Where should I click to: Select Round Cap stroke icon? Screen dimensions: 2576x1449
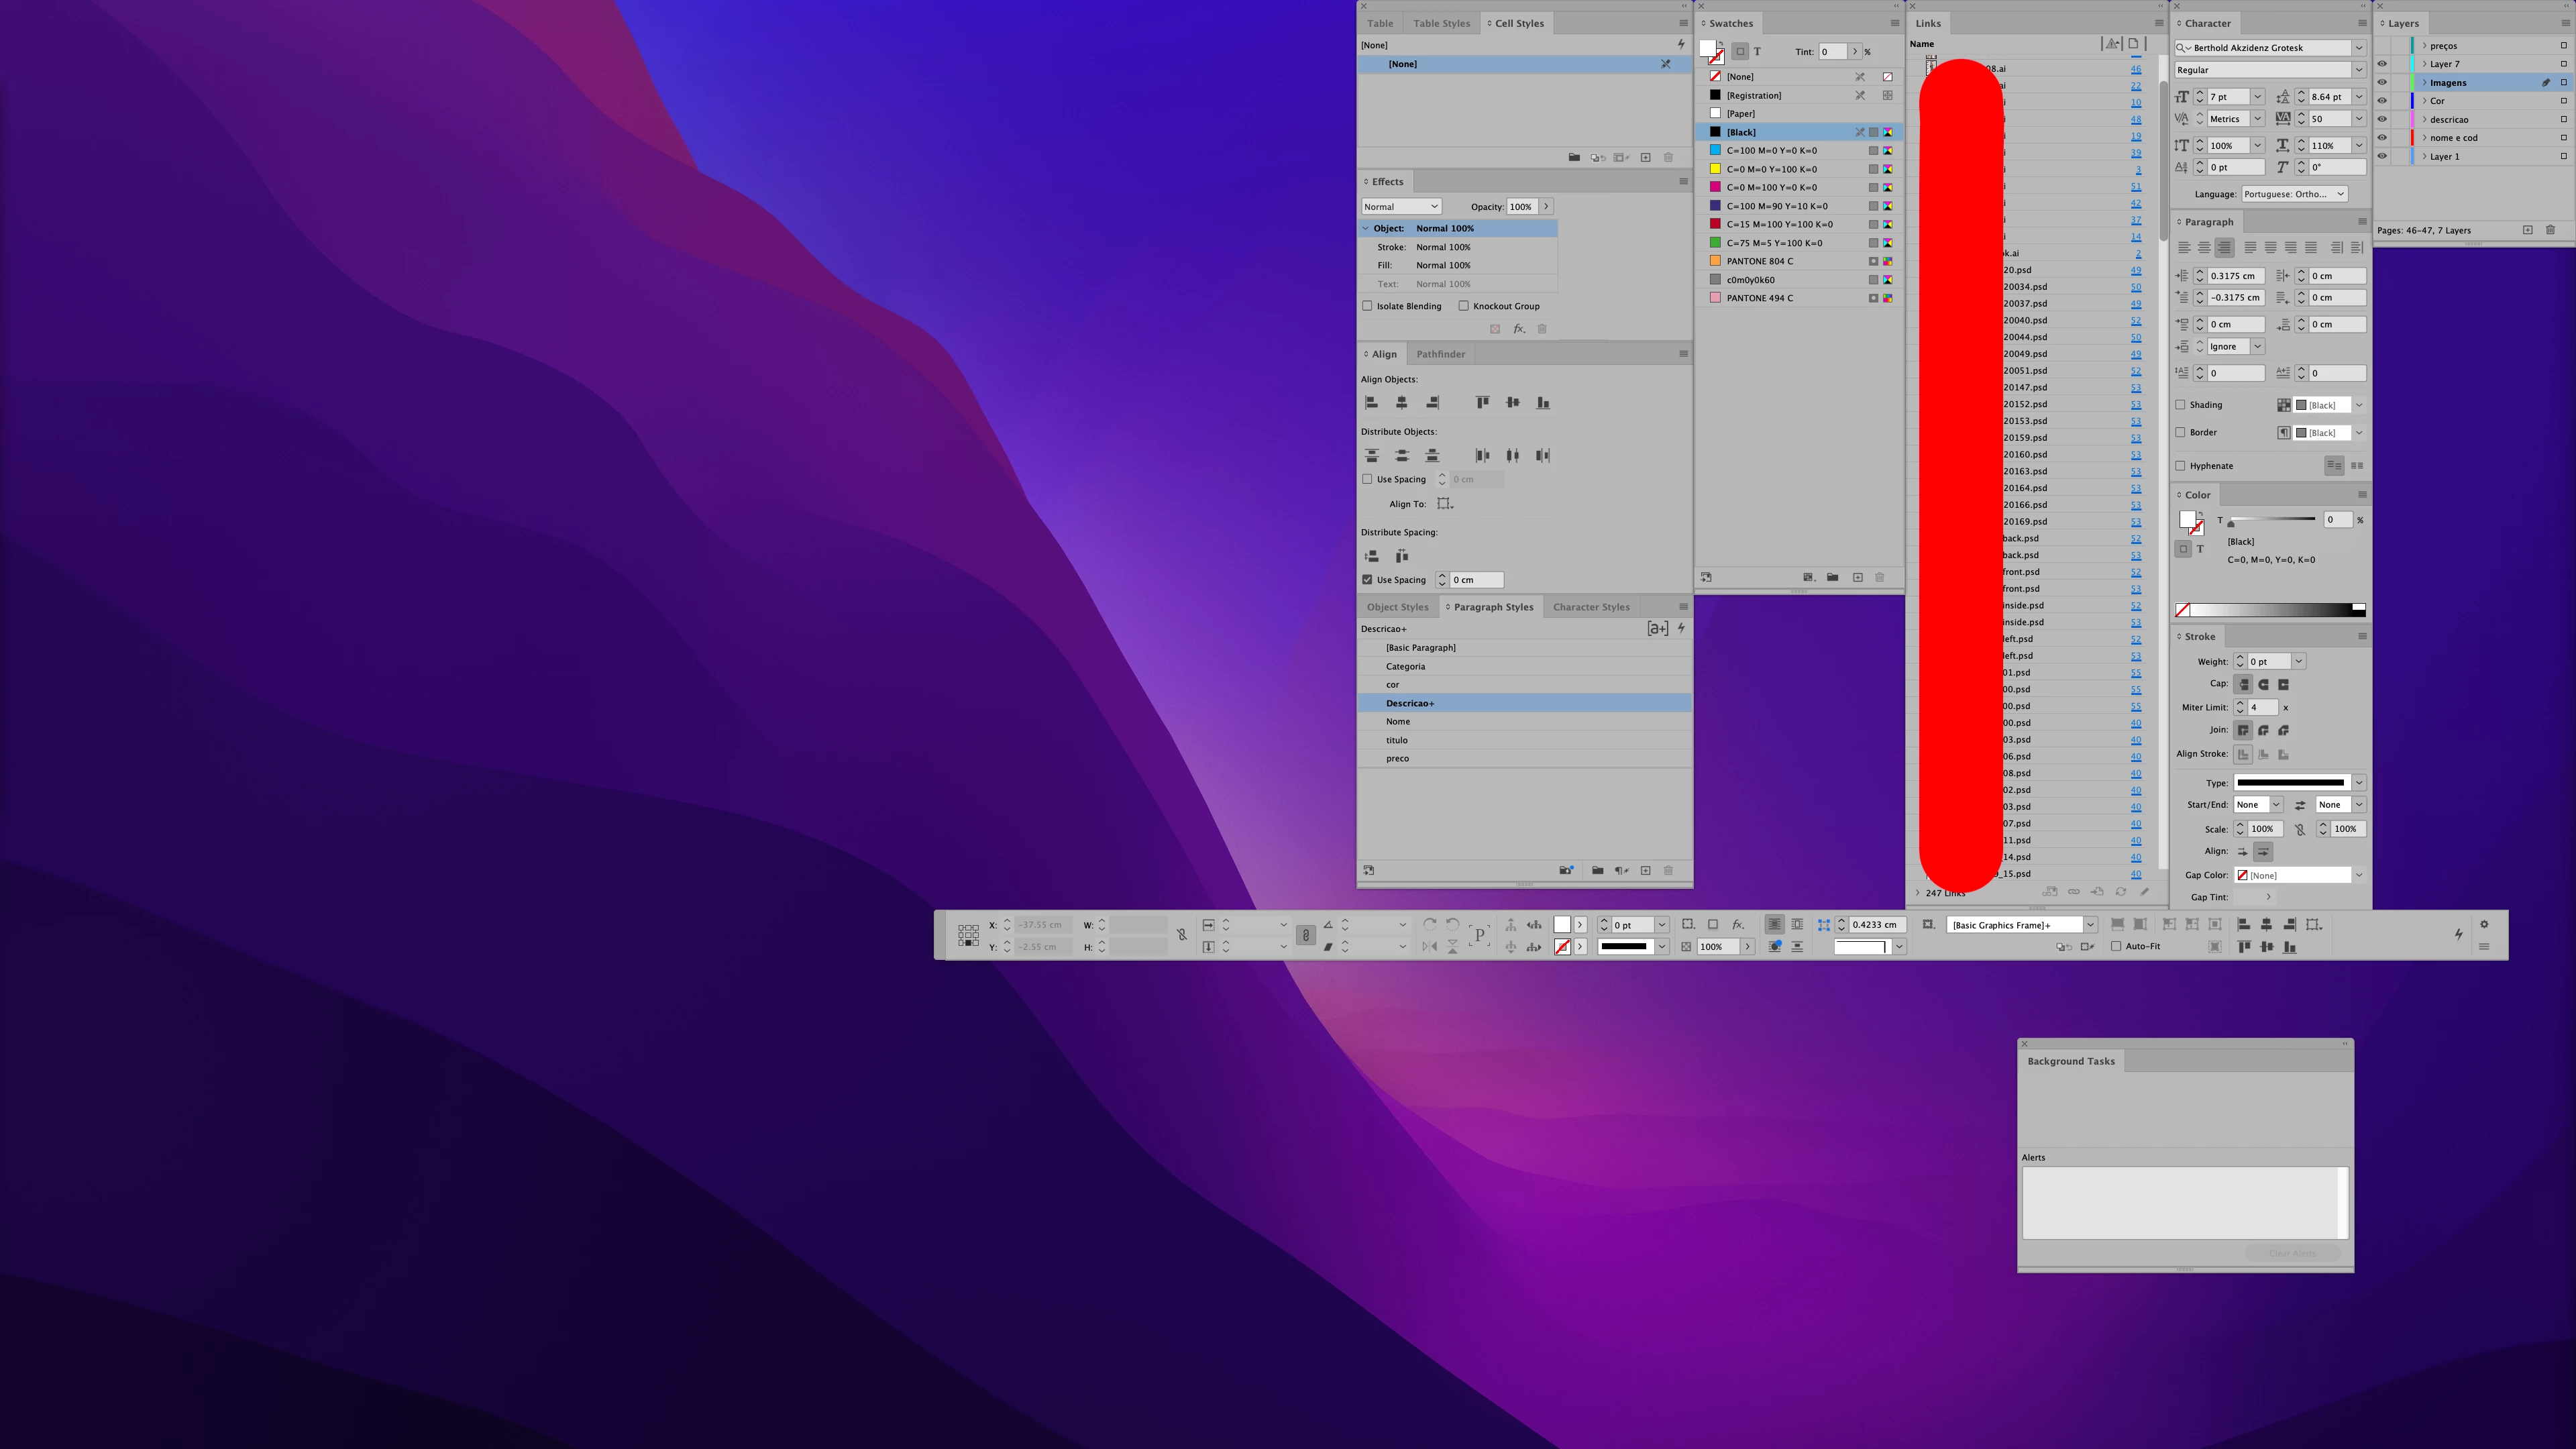point(2263,685)
